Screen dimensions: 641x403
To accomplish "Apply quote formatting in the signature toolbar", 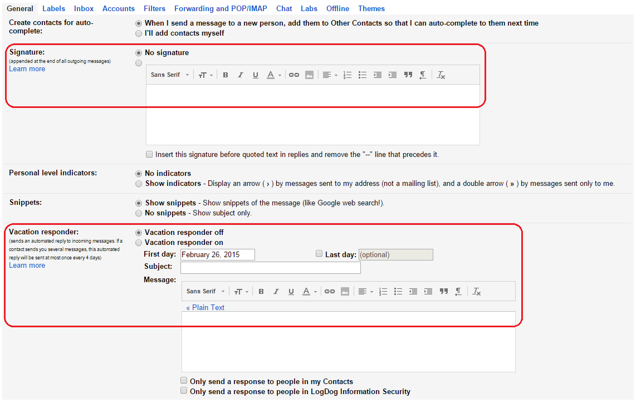I will [x=408, y=75].
